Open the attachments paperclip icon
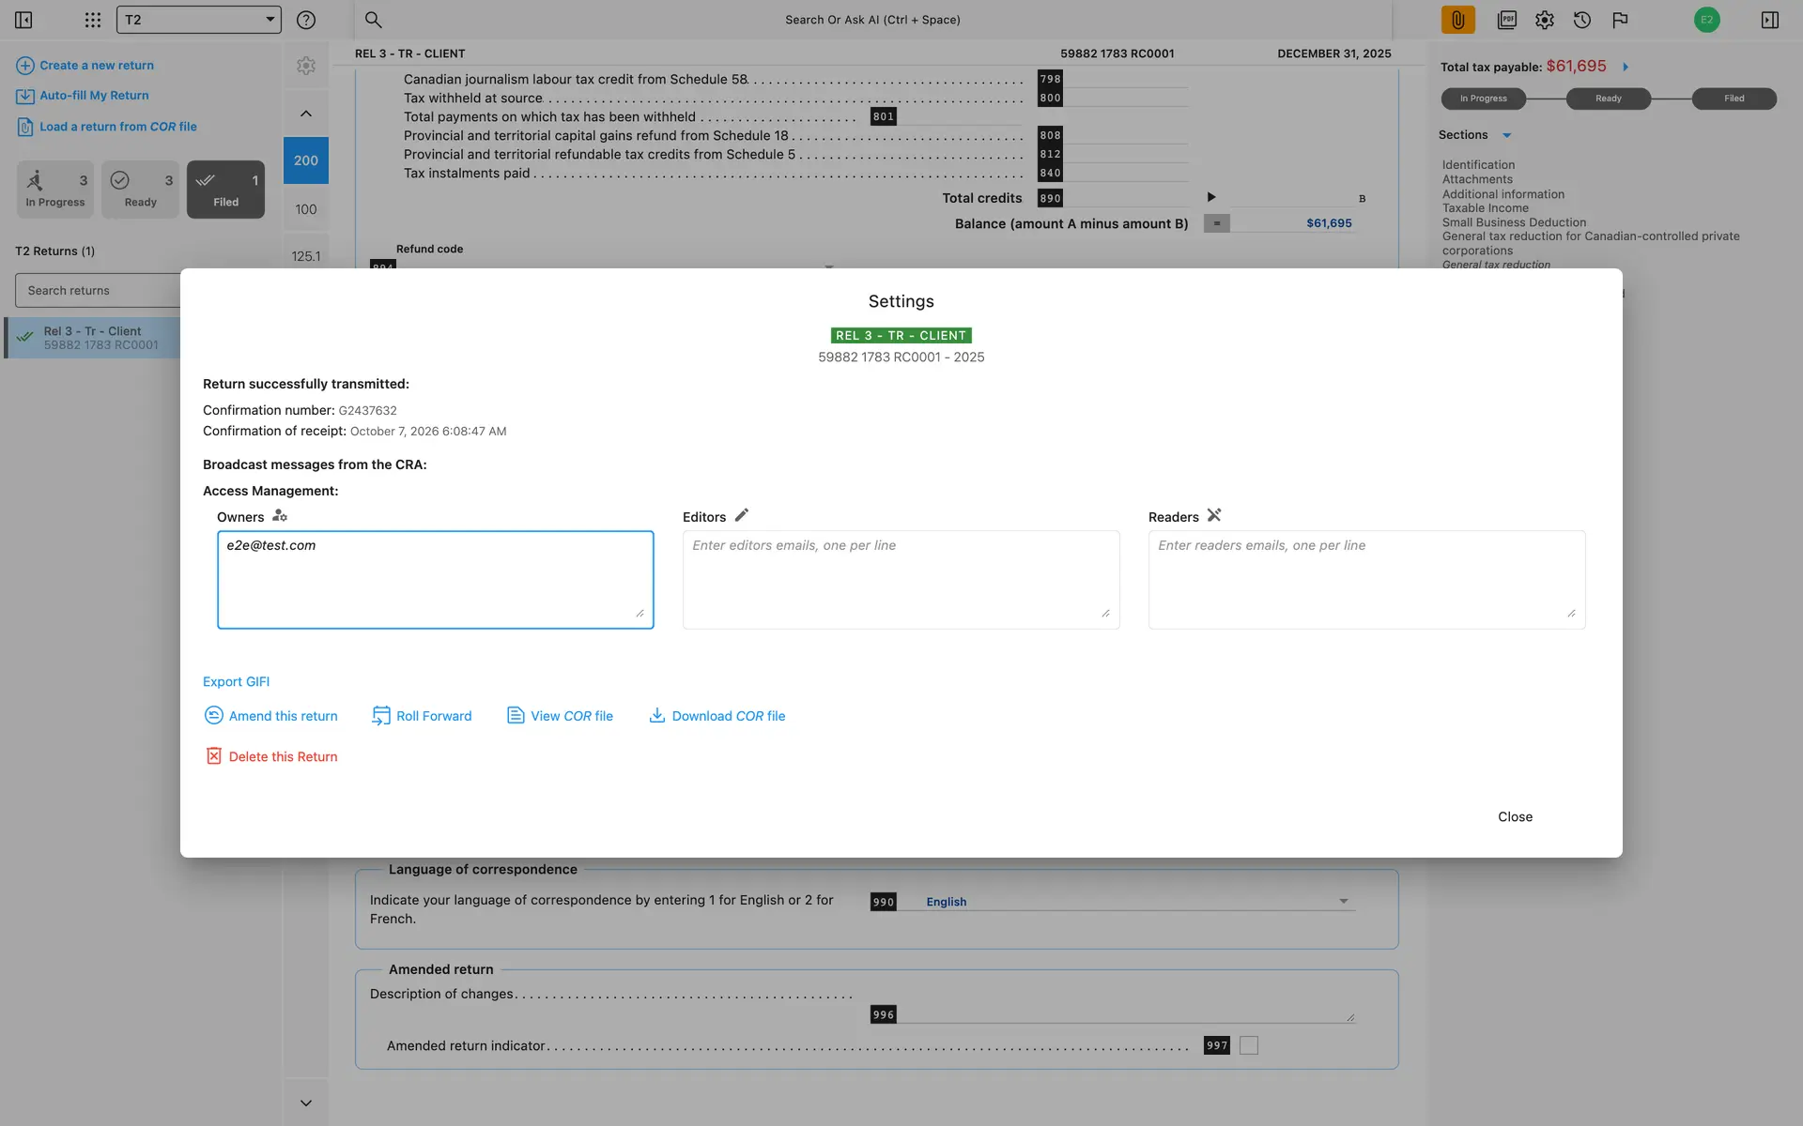The height and width of the screenshot is (1126, 1803). pyautogui.click(x=1457, y=20)
